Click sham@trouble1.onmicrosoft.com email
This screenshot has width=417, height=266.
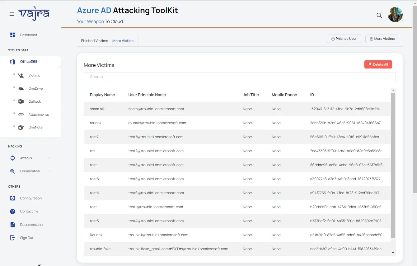156,109
